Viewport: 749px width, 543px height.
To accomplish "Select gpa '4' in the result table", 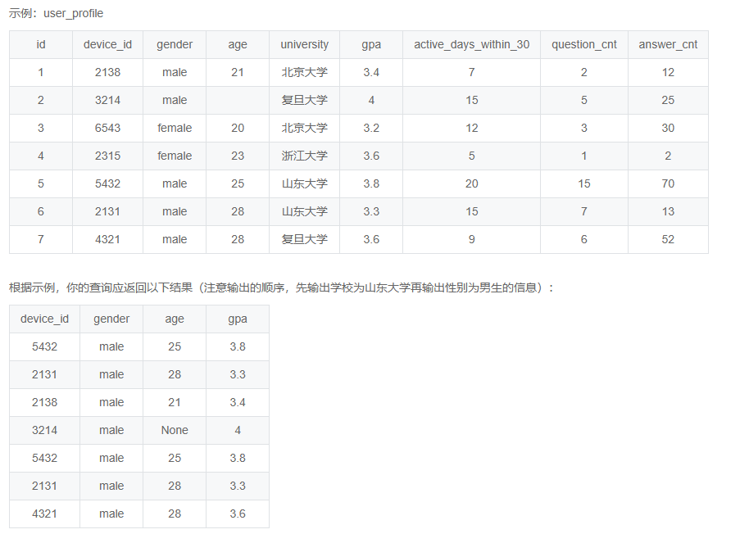I will [238, 430].
